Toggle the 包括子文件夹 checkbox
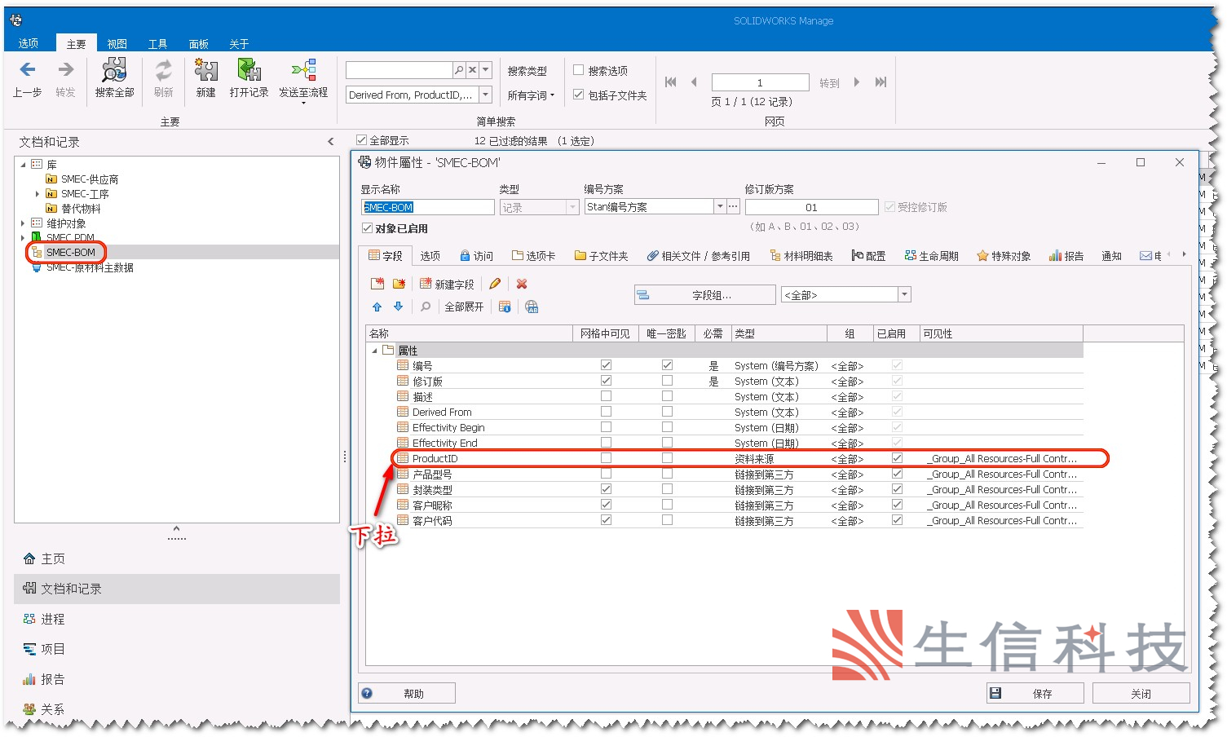 click(x=579, y=95)
